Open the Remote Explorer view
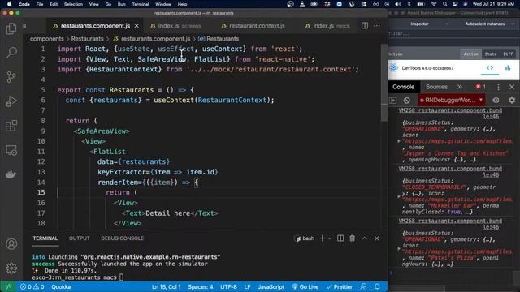 click(11, 150)
